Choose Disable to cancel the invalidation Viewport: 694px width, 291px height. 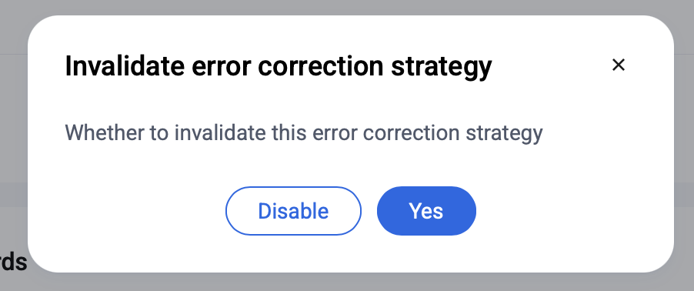(293, 211)
